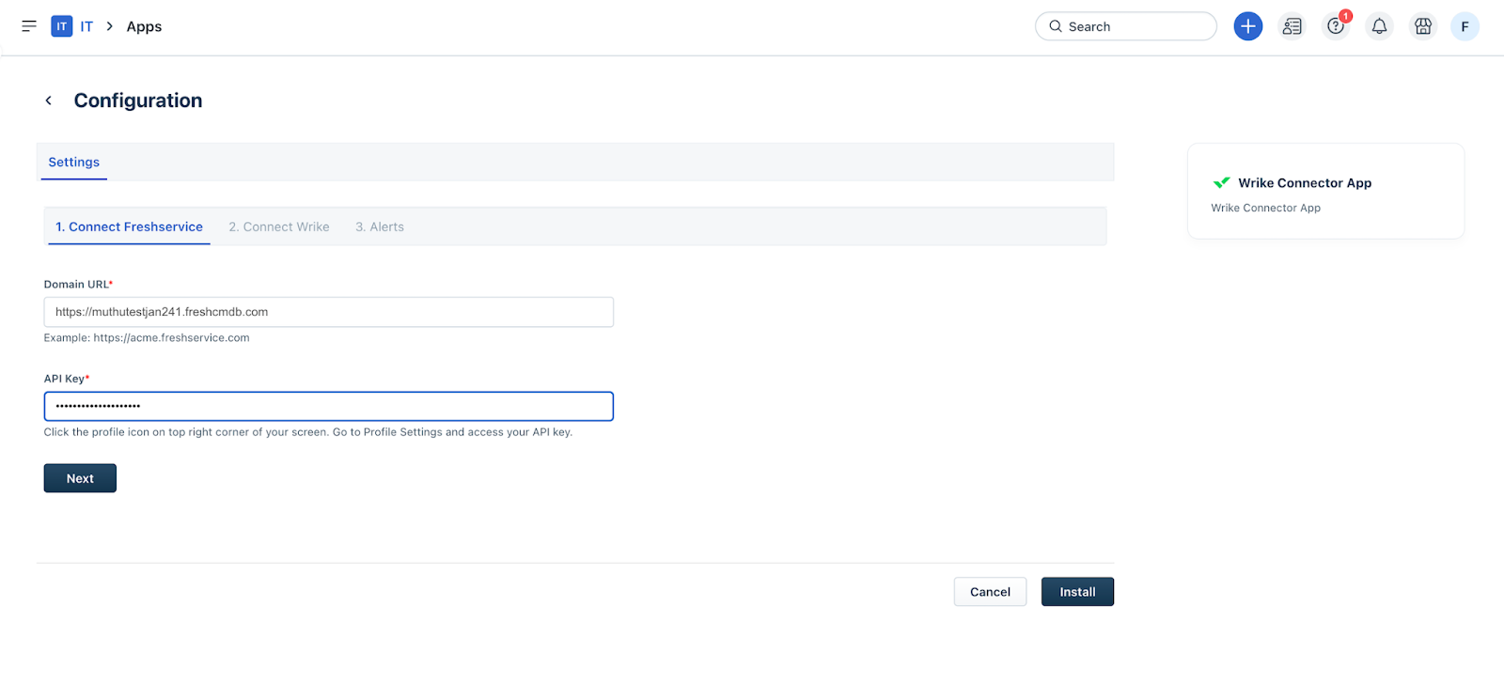Switch to the Alerts step
The image size is (1504, 700).
(x=380, y=226)
